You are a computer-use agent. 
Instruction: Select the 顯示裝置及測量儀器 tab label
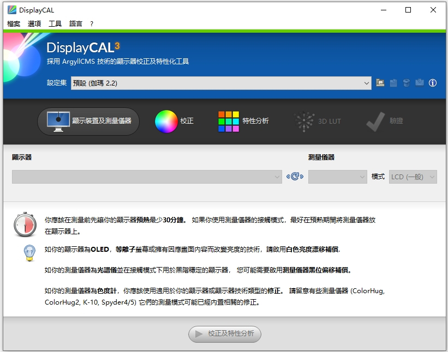pos(101,121)
